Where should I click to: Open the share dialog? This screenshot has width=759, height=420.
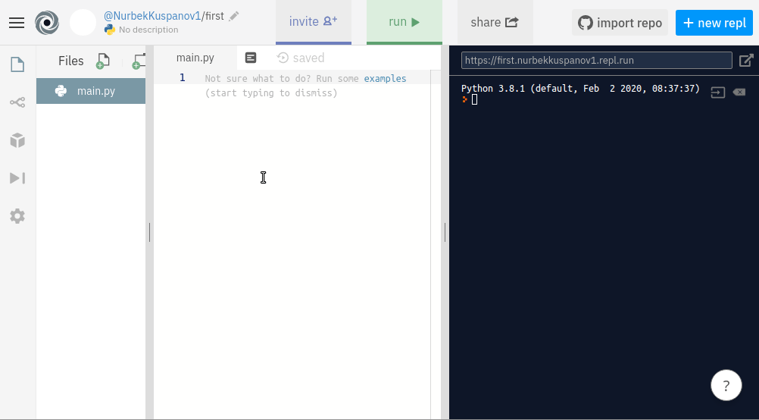tap(494, 22)
